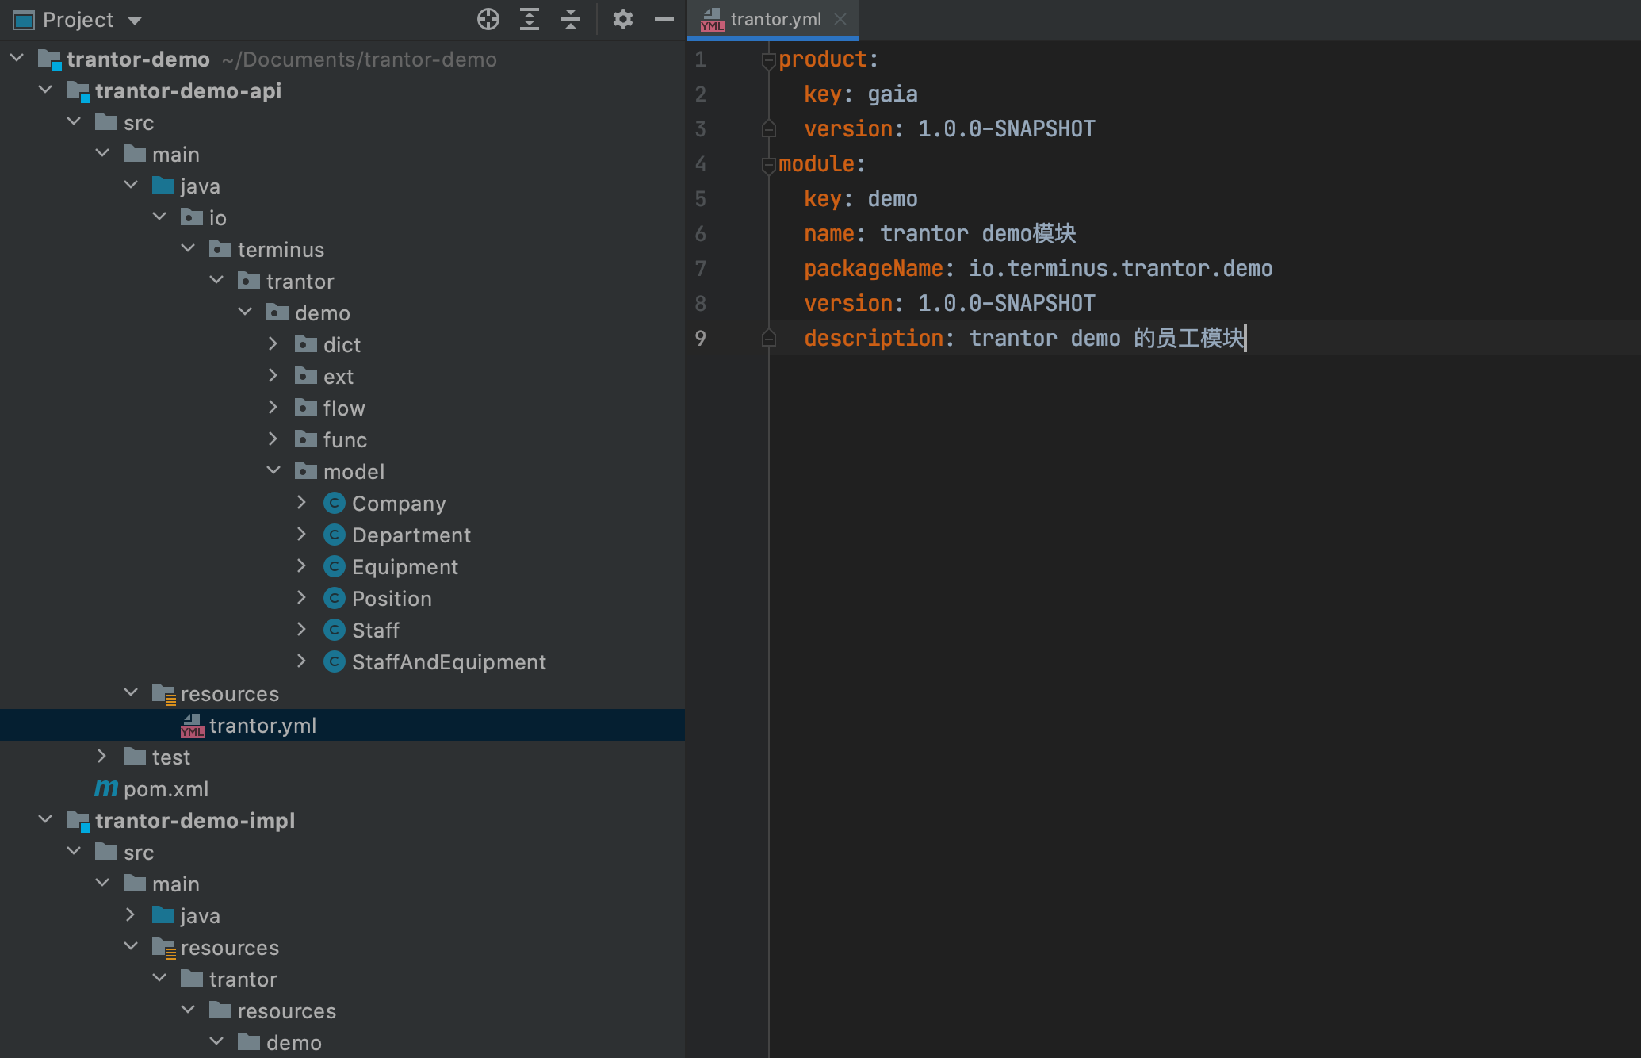Fold the module section at line 4
Screen dimensions: 1641x1058
tap(767, 164)
